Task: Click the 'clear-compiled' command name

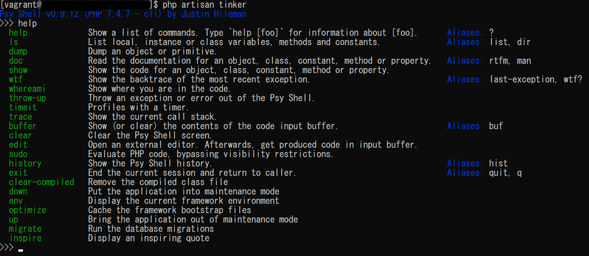Action: pos(42,182)
